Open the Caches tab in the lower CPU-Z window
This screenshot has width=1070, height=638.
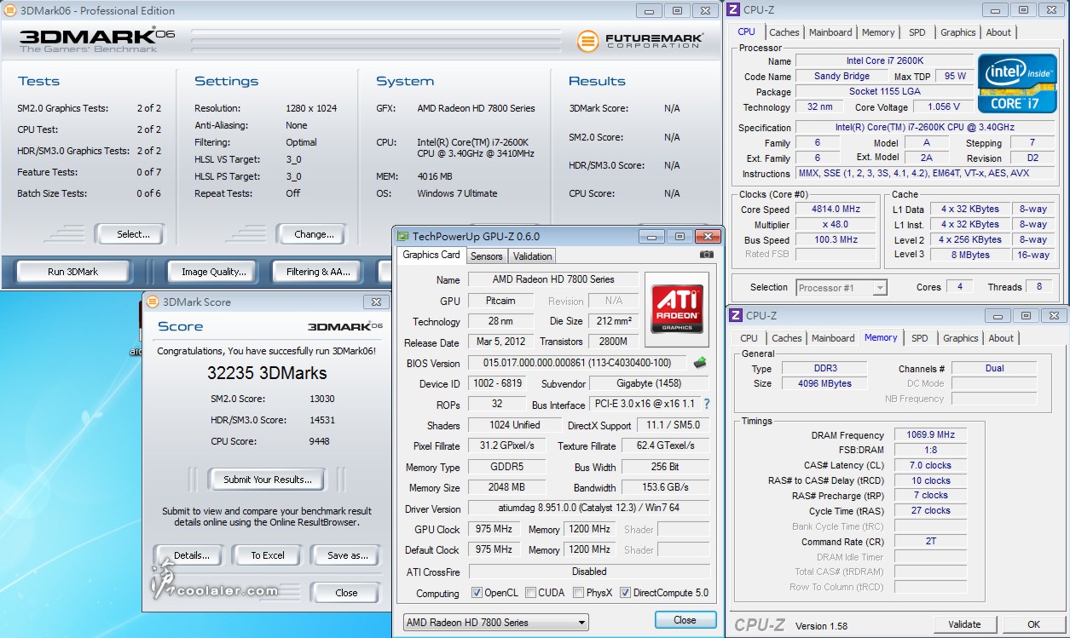[786, 338]
